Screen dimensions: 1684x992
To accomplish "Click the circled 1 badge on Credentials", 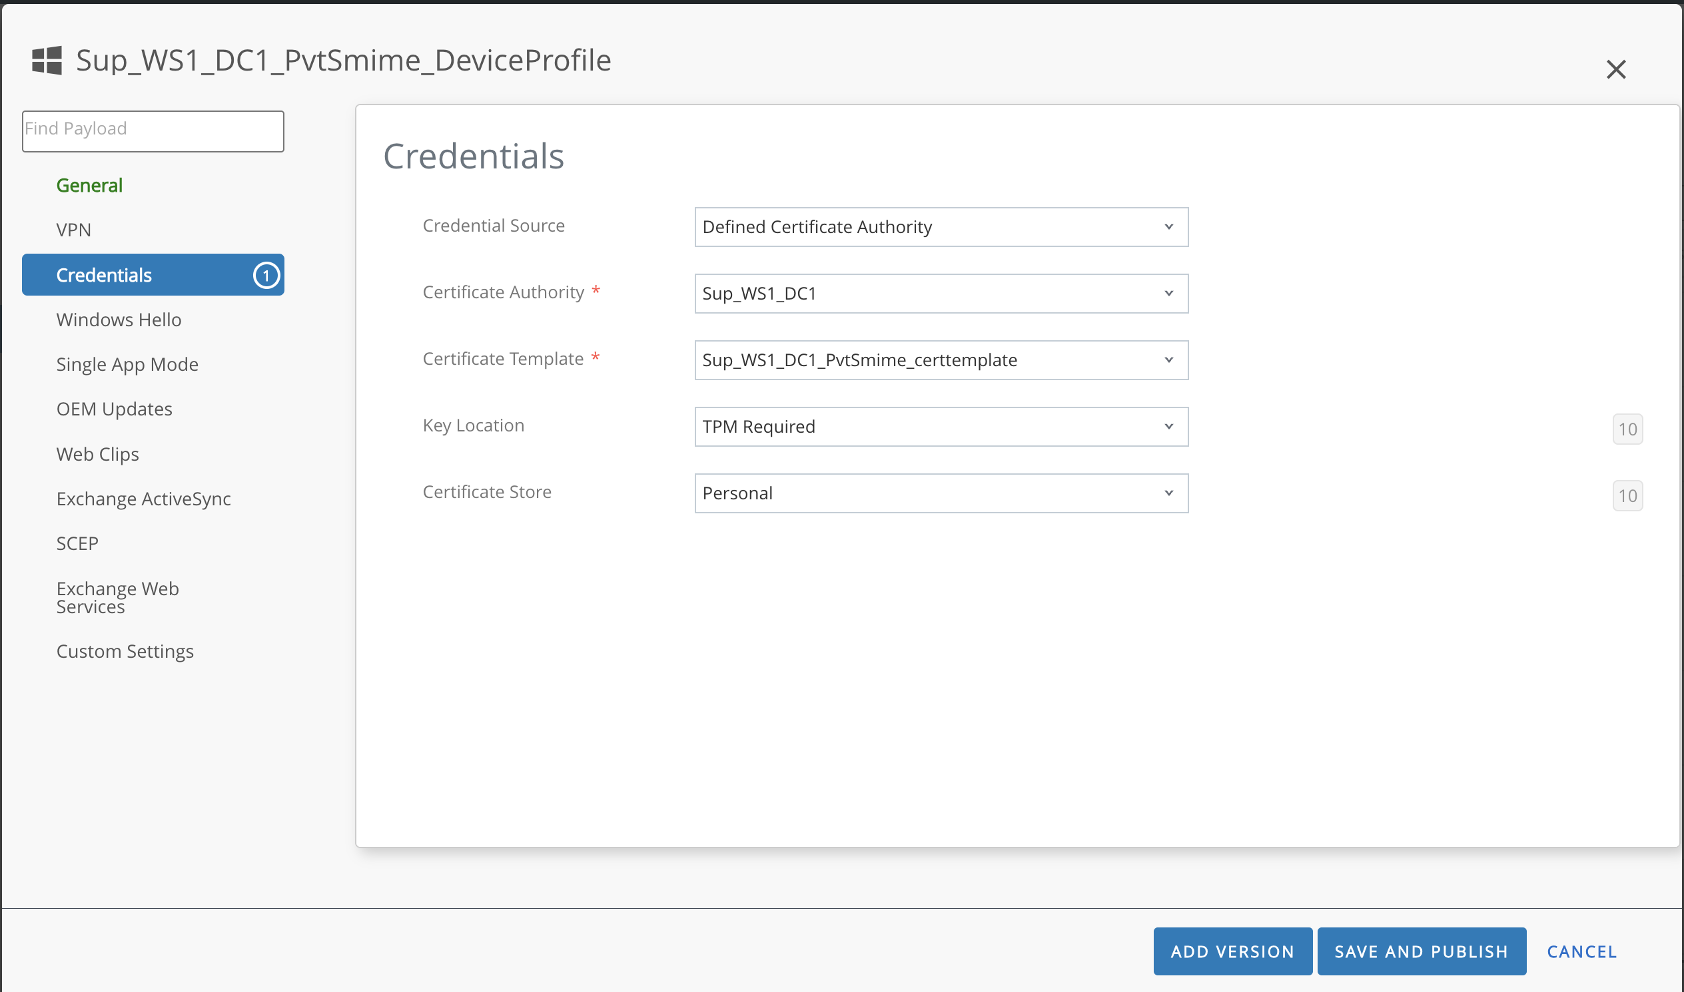I will (266, 276).
